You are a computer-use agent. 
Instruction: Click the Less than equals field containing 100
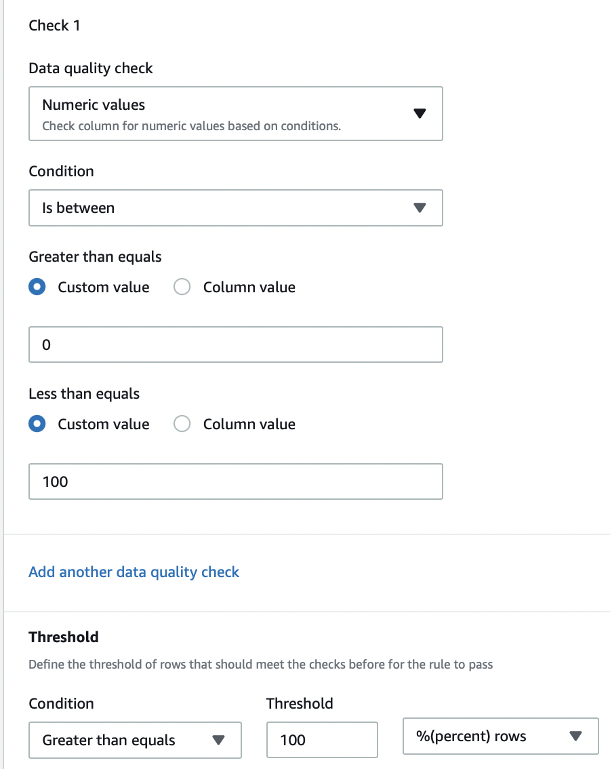[x=235, y=481]
